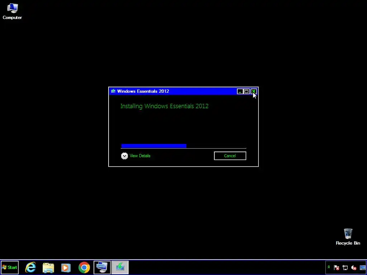This screenshot has width=367, height=275.
Task: Click the display tray icon
Action: (362, 267)
